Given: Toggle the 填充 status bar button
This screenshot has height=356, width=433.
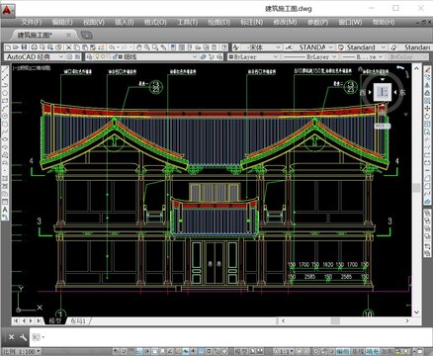Looking at the screenshot, I should pos(372,352).
